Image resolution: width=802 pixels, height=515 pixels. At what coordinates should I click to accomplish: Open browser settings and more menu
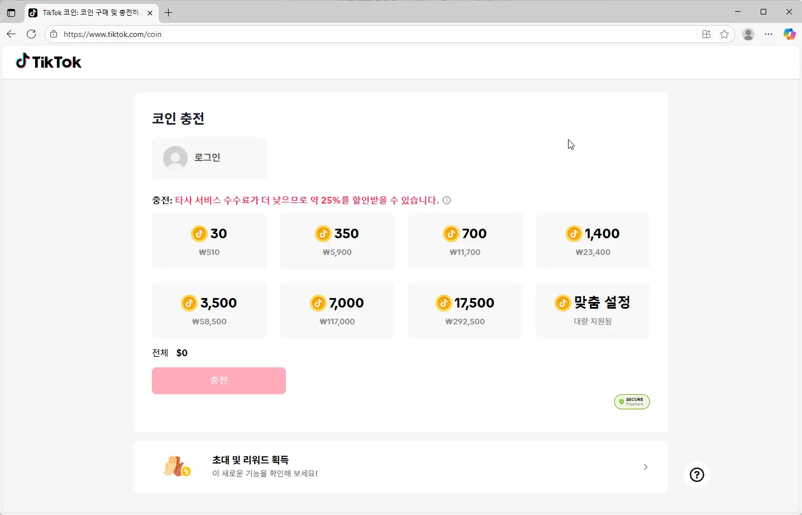pyautogui.click(x=768, y=34)
